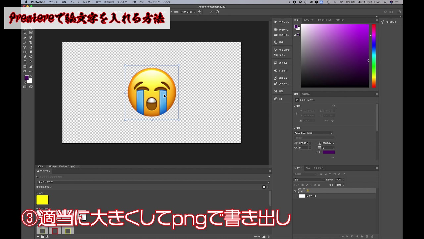The width and height of the screenshot is (424, 239).
Task: Toggle pixel layer filter
Action: click(321, 174)
